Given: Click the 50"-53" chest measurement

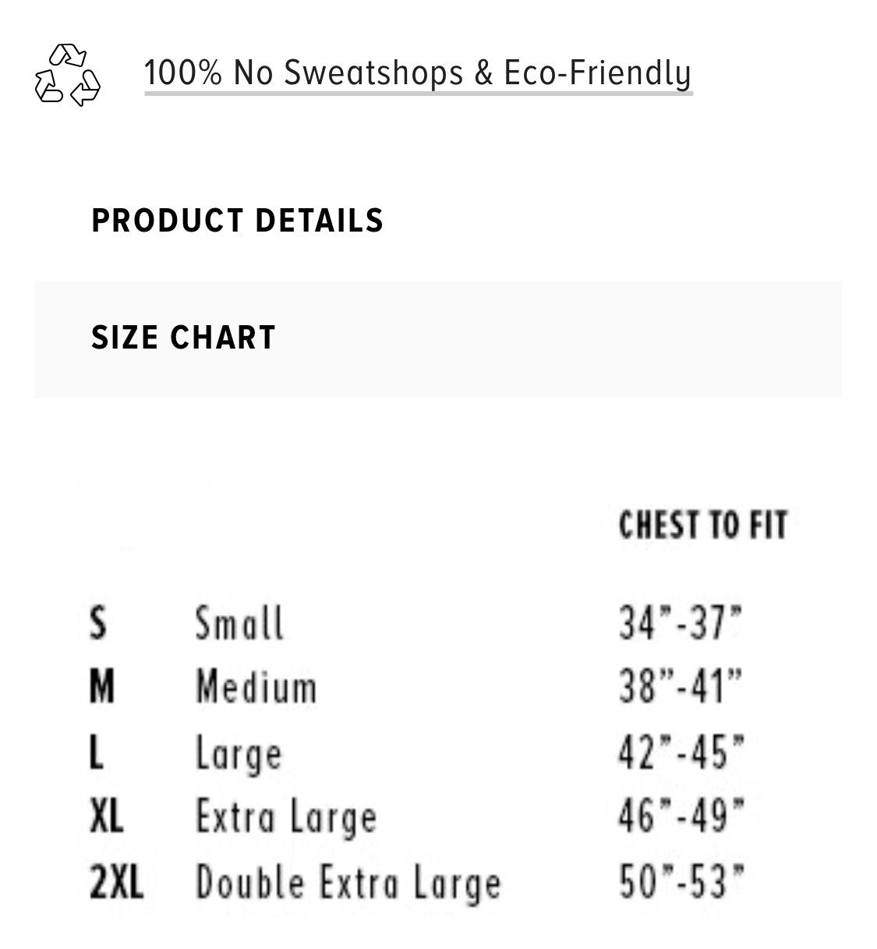Looking at the screenshot, I should point(681,883).
